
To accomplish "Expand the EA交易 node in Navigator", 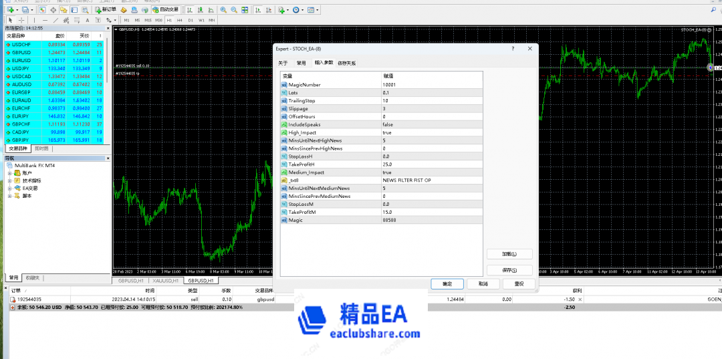I will (9, 189).
